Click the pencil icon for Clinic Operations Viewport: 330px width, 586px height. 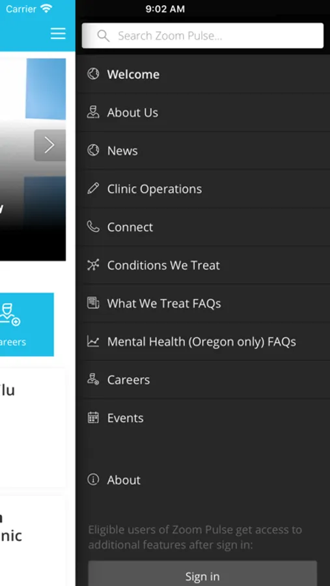coord(93,188)
